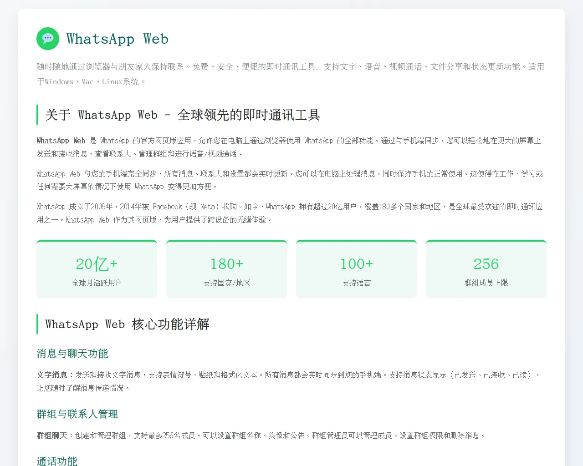Click the 通话功能 subheading
The width and height of the screenshot is (583, 466).
point(57,461)
